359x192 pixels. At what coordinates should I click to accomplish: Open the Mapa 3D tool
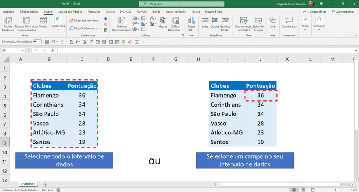[192, 24]
